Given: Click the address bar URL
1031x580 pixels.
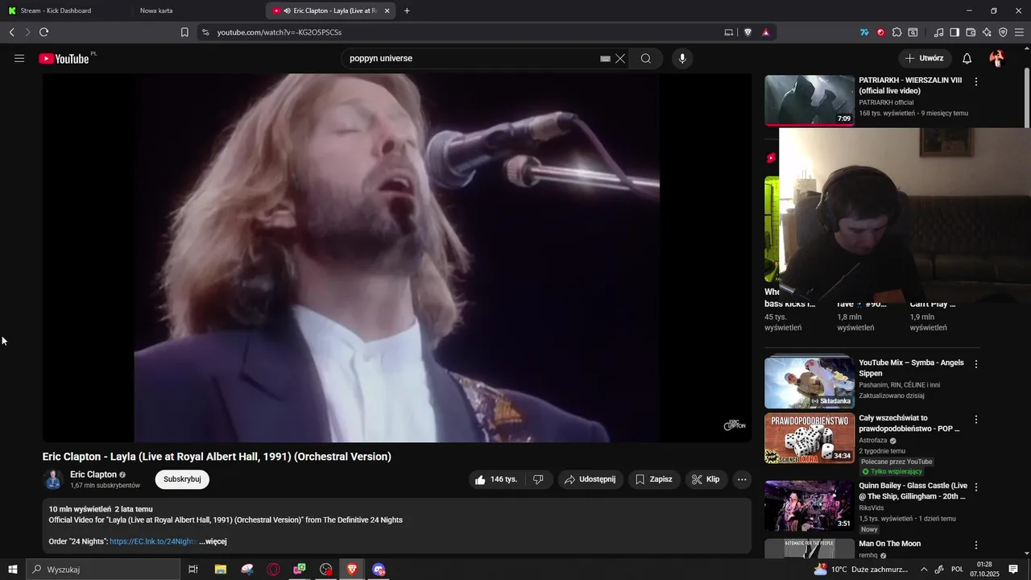Looking at the screenshot, I should coord(279,32).
